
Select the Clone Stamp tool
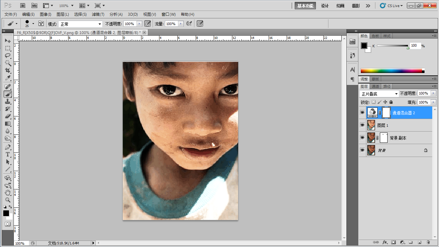8,101
